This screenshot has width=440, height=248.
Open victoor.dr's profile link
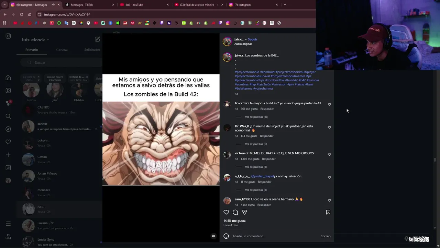click(242, 153)
